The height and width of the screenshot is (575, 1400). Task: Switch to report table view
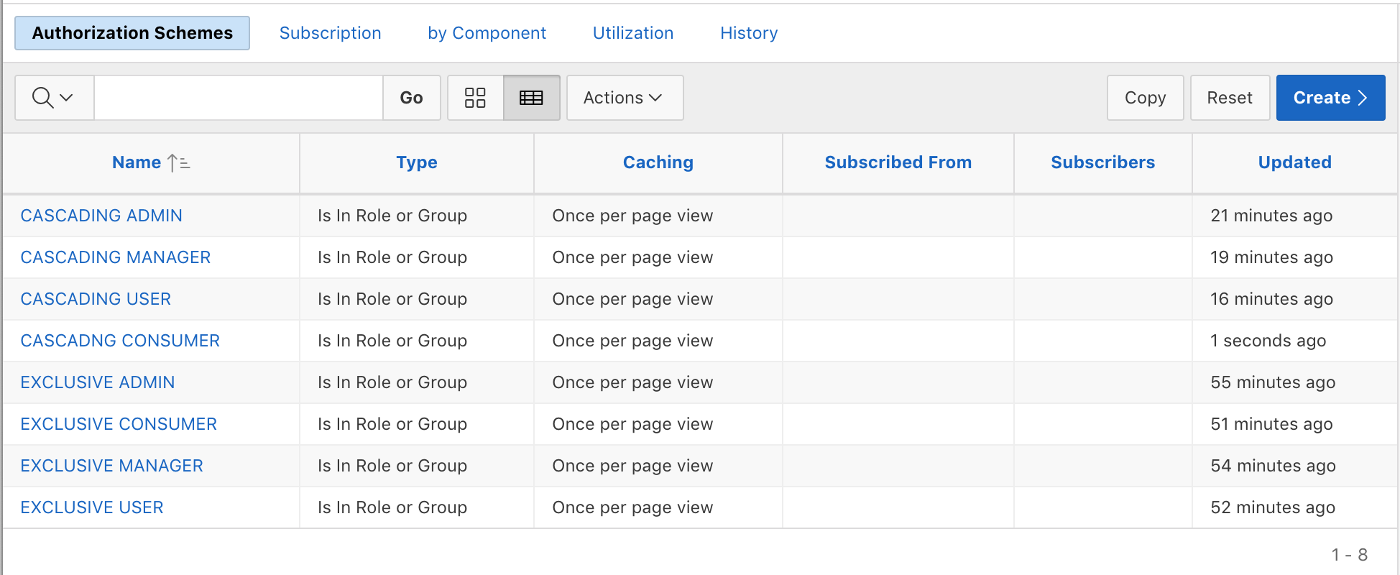coord(531,98)
